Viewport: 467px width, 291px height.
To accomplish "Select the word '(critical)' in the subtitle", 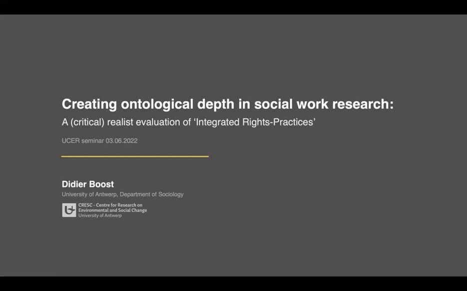I will click(x=88, y=121).
